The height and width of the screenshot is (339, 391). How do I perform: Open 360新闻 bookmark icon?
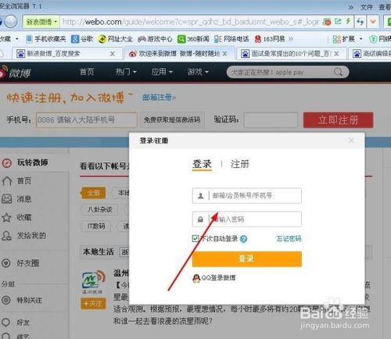(x=181, y=39)
